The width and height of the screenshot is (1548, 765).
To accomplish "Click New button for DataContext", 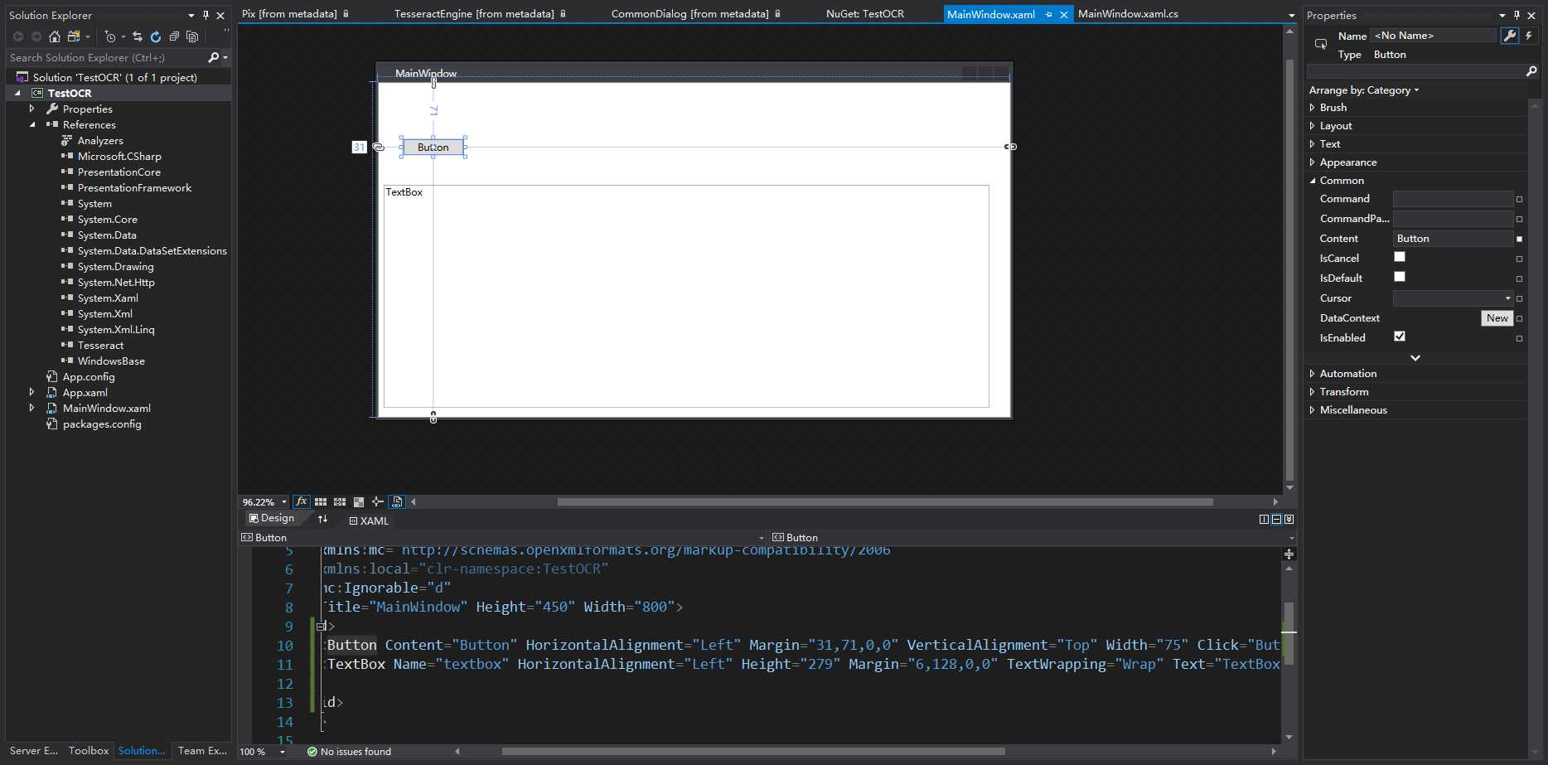I will (1497, 318).
